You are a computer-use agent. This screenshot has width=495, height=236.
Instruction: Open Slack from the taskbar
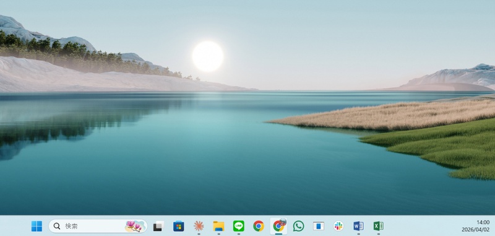tap(338, 226)
